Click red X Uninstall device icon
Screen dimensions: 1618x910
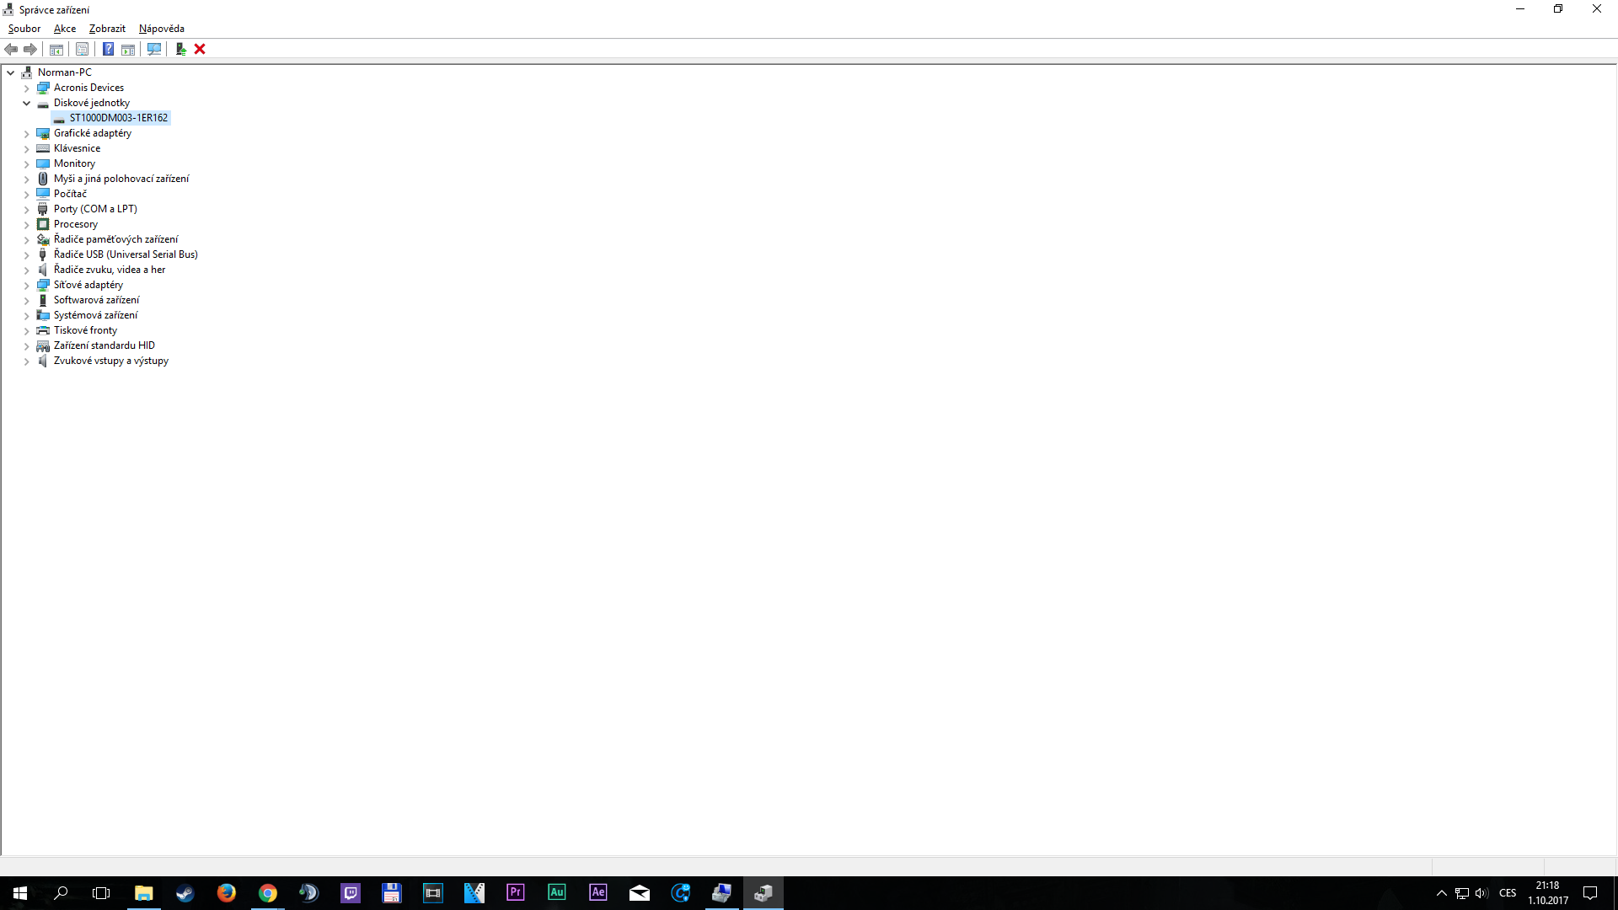[200, 49]
